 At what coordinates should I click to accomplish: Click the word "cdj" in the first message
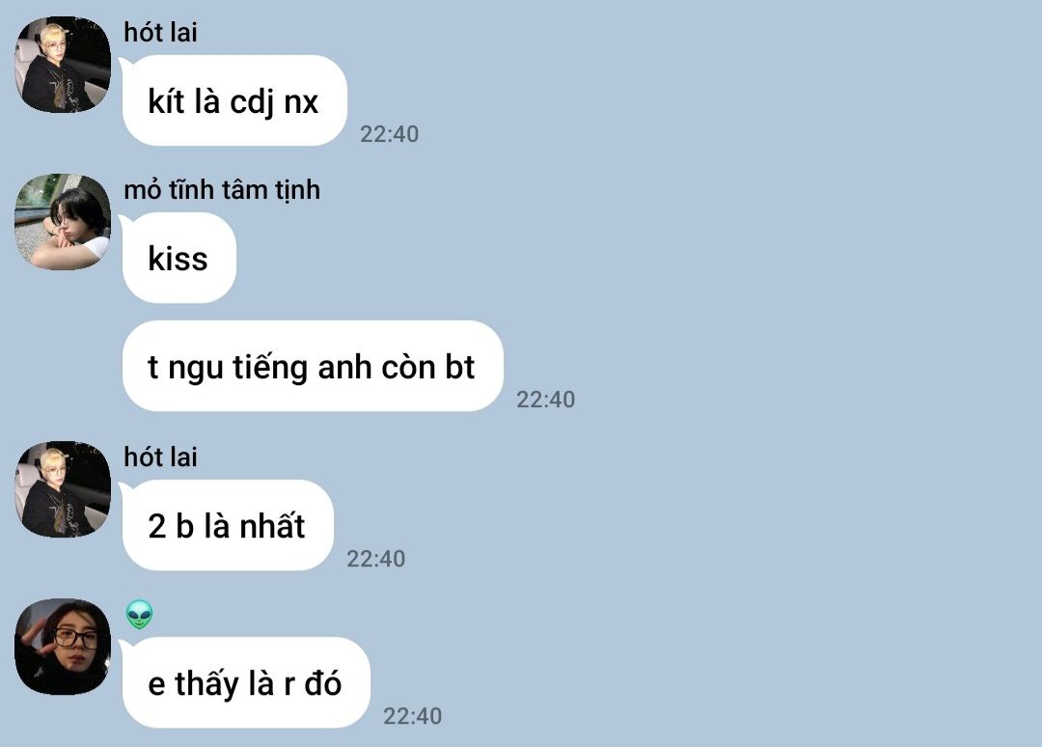point(252,102)
